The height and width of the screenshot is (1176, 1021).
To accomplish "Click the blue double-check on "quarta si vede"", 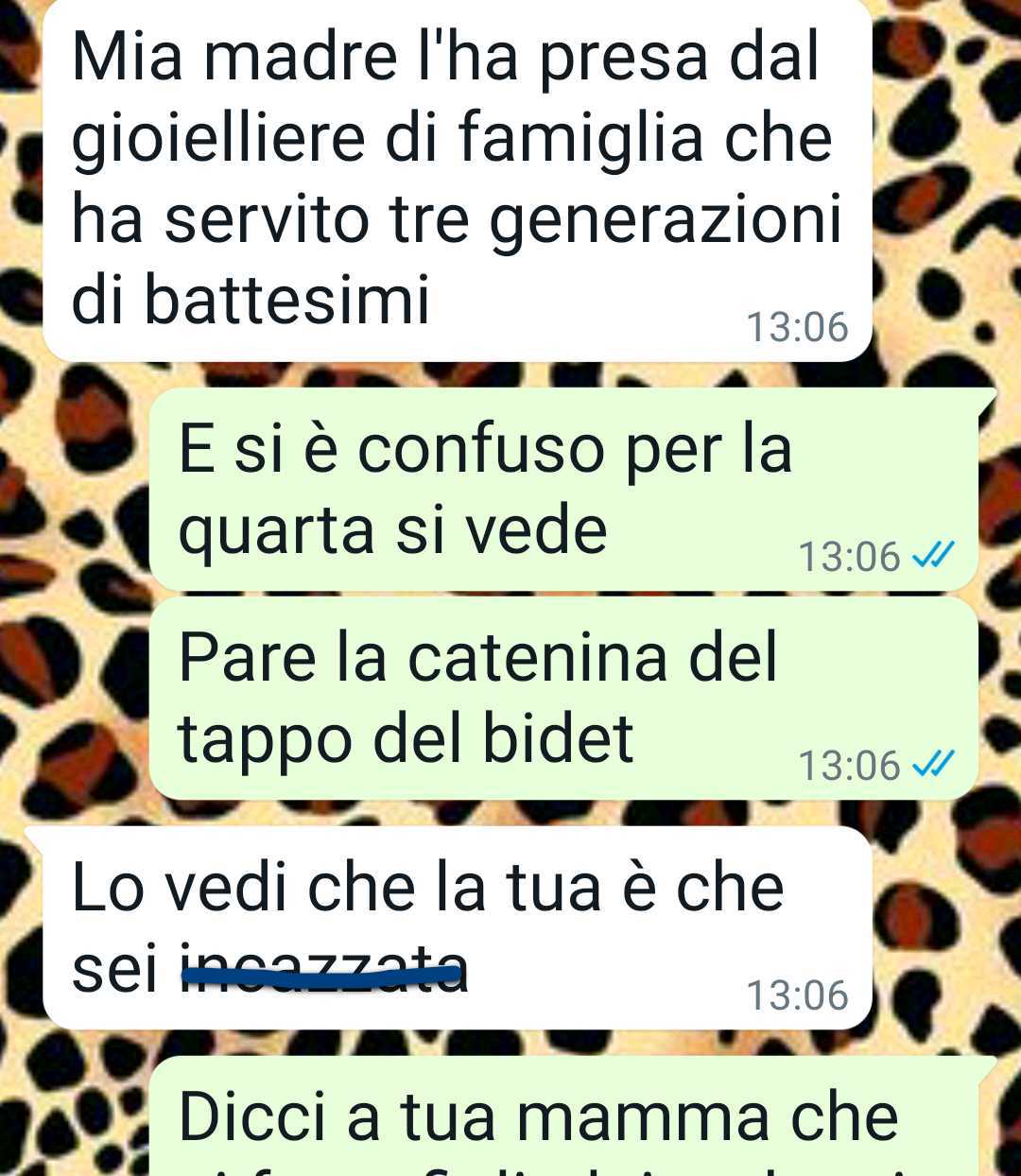I will coord(932,555).
